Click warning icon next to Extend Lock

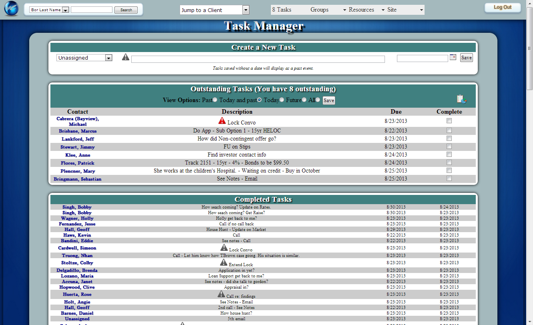224,262
